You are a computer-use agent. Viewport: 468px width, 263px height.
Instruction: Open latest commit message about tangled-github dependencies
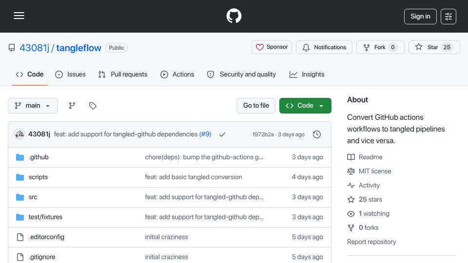pyautogui.click(x=126, y=134)
